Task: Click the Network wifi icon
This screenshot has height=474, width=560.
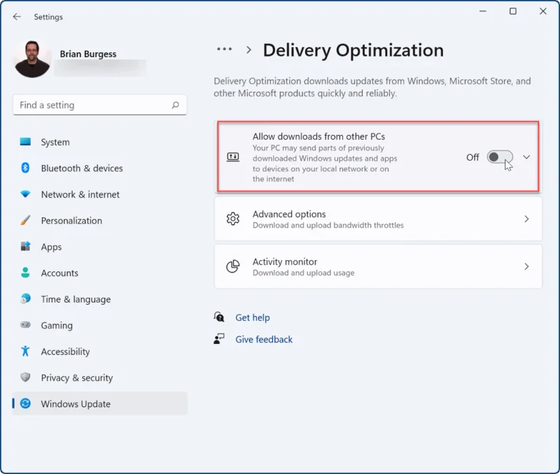Action: pos(25,194)
